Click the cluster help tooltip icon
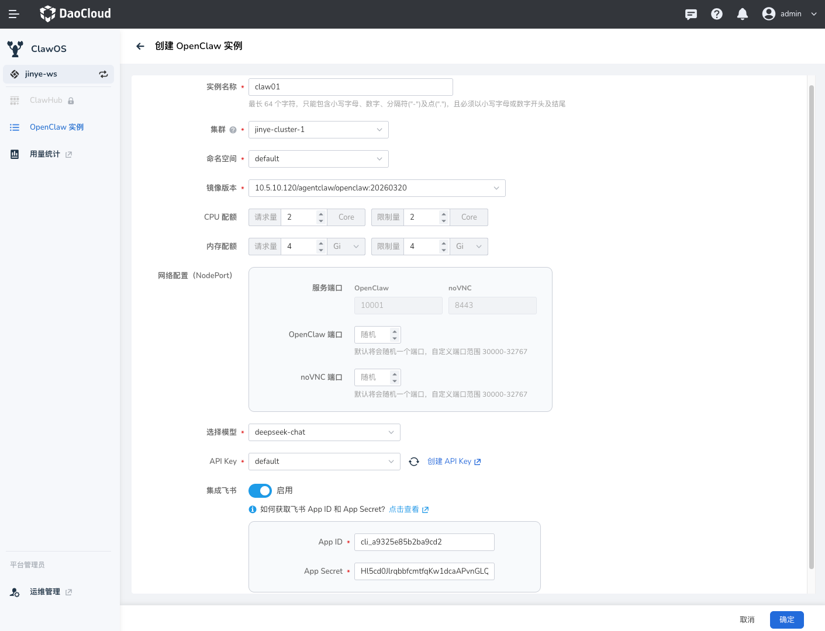Screen dimensions: 825x631 [233, 130]
